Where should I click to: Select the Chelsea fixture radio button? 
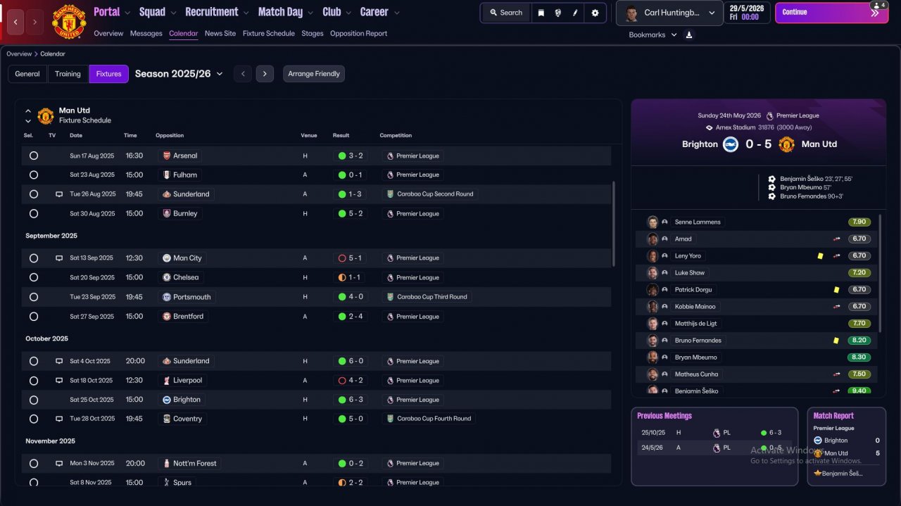[x=34, y=277]
